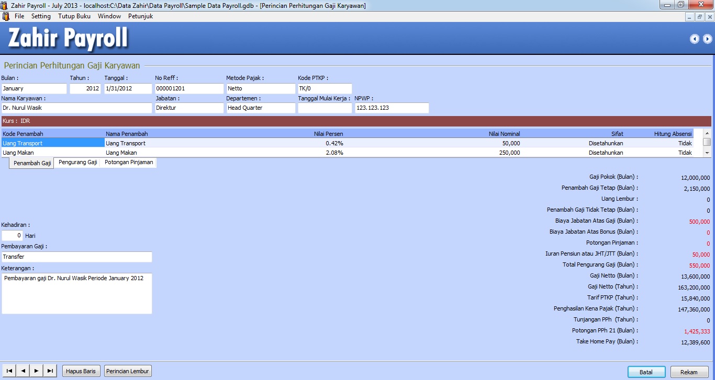The width and height of the screenshot is (715, 380).
Task: Switch to the Pengurang Gaji tab
Action: pyautogui.click(x=78, y=163)
